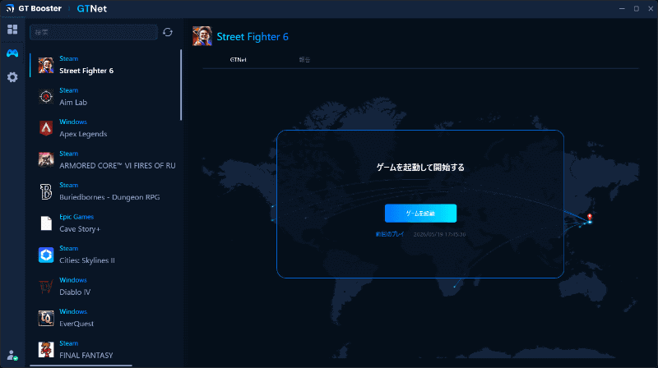The width and height of the screenshot is (658, 368).
Task: Select FINAL FANTASY in game list
Action: coord(105,350)
